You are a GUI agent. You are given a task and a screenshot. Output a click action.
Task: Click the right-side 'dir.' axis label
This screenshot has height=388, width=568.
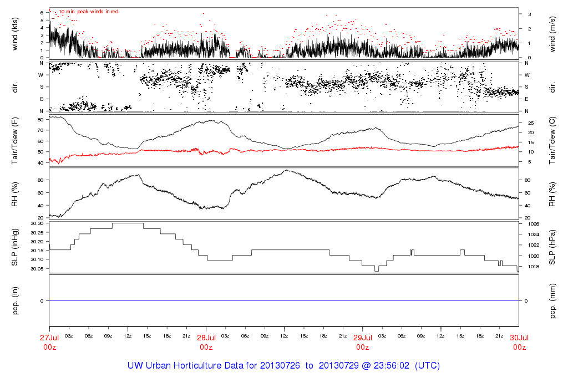[552, 88]
